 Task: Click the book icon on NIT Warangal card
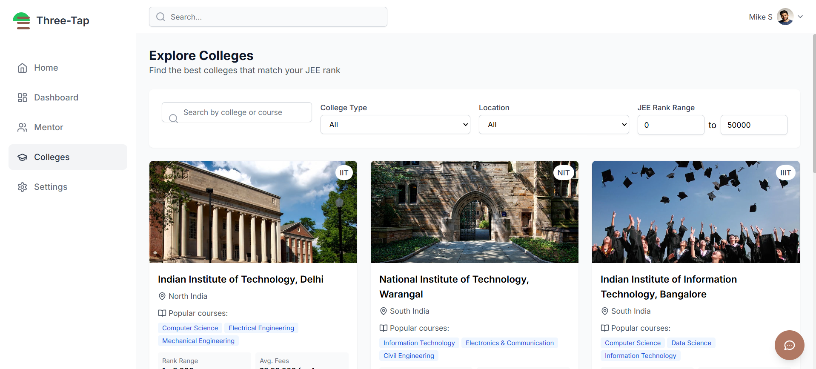(384, 328)
